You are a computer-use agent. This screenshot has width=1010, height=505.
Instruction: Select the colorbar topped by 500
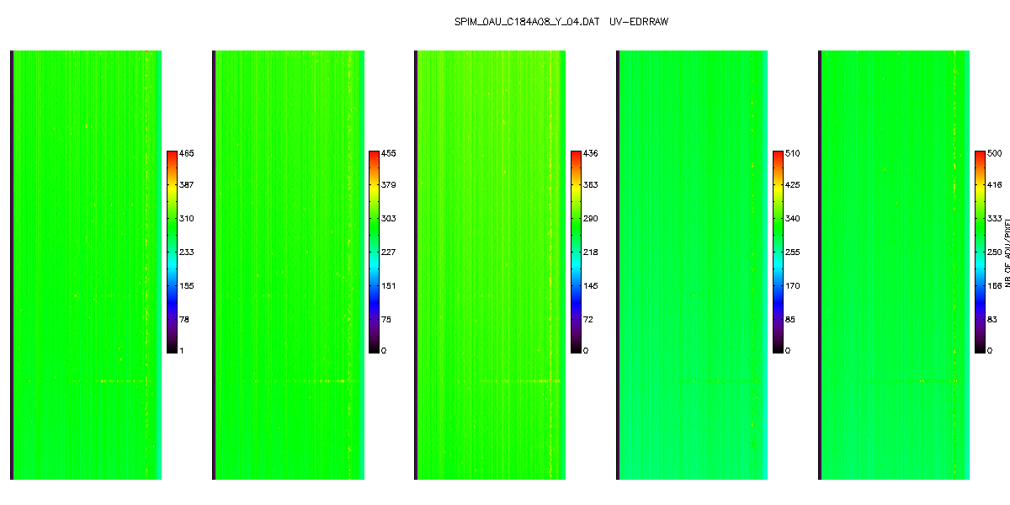pos(980,250)
